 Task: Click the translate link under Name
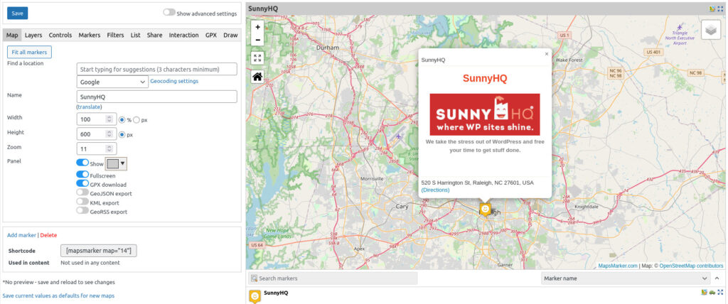click(89, 107)
